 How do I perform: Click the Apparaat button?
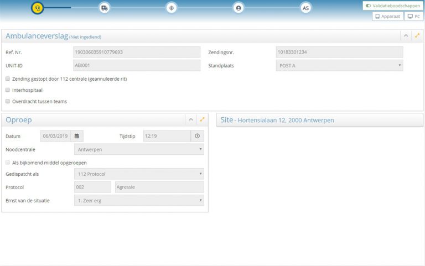tap(387, 16)
